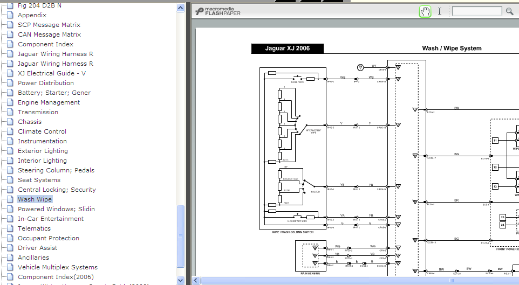
Task: Select Engine Management section
Action: coord(49,102)
